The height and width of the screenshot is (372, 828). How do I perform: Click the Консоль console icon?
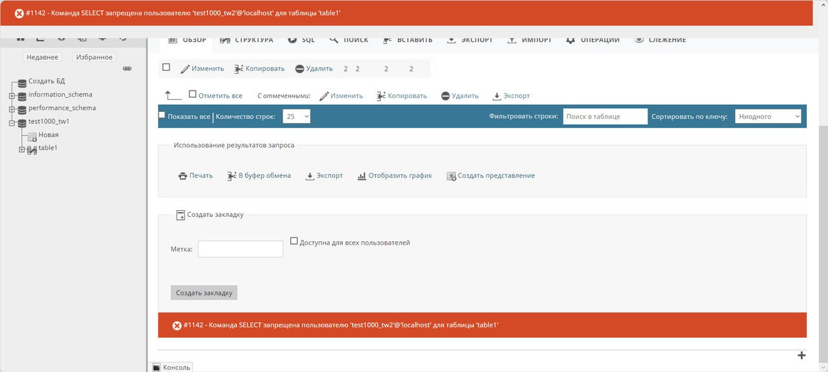(x=156, y=367)
